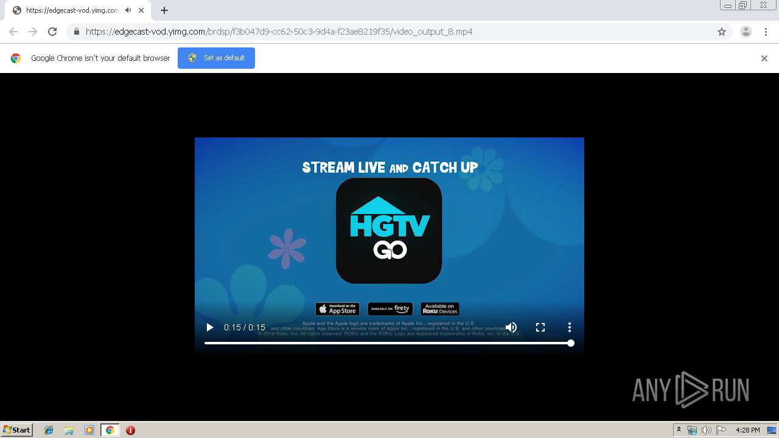The height and width of the screenshot is (438, 779).
Task: Dismiss the default browser infobar
Action: coord(764,58)
